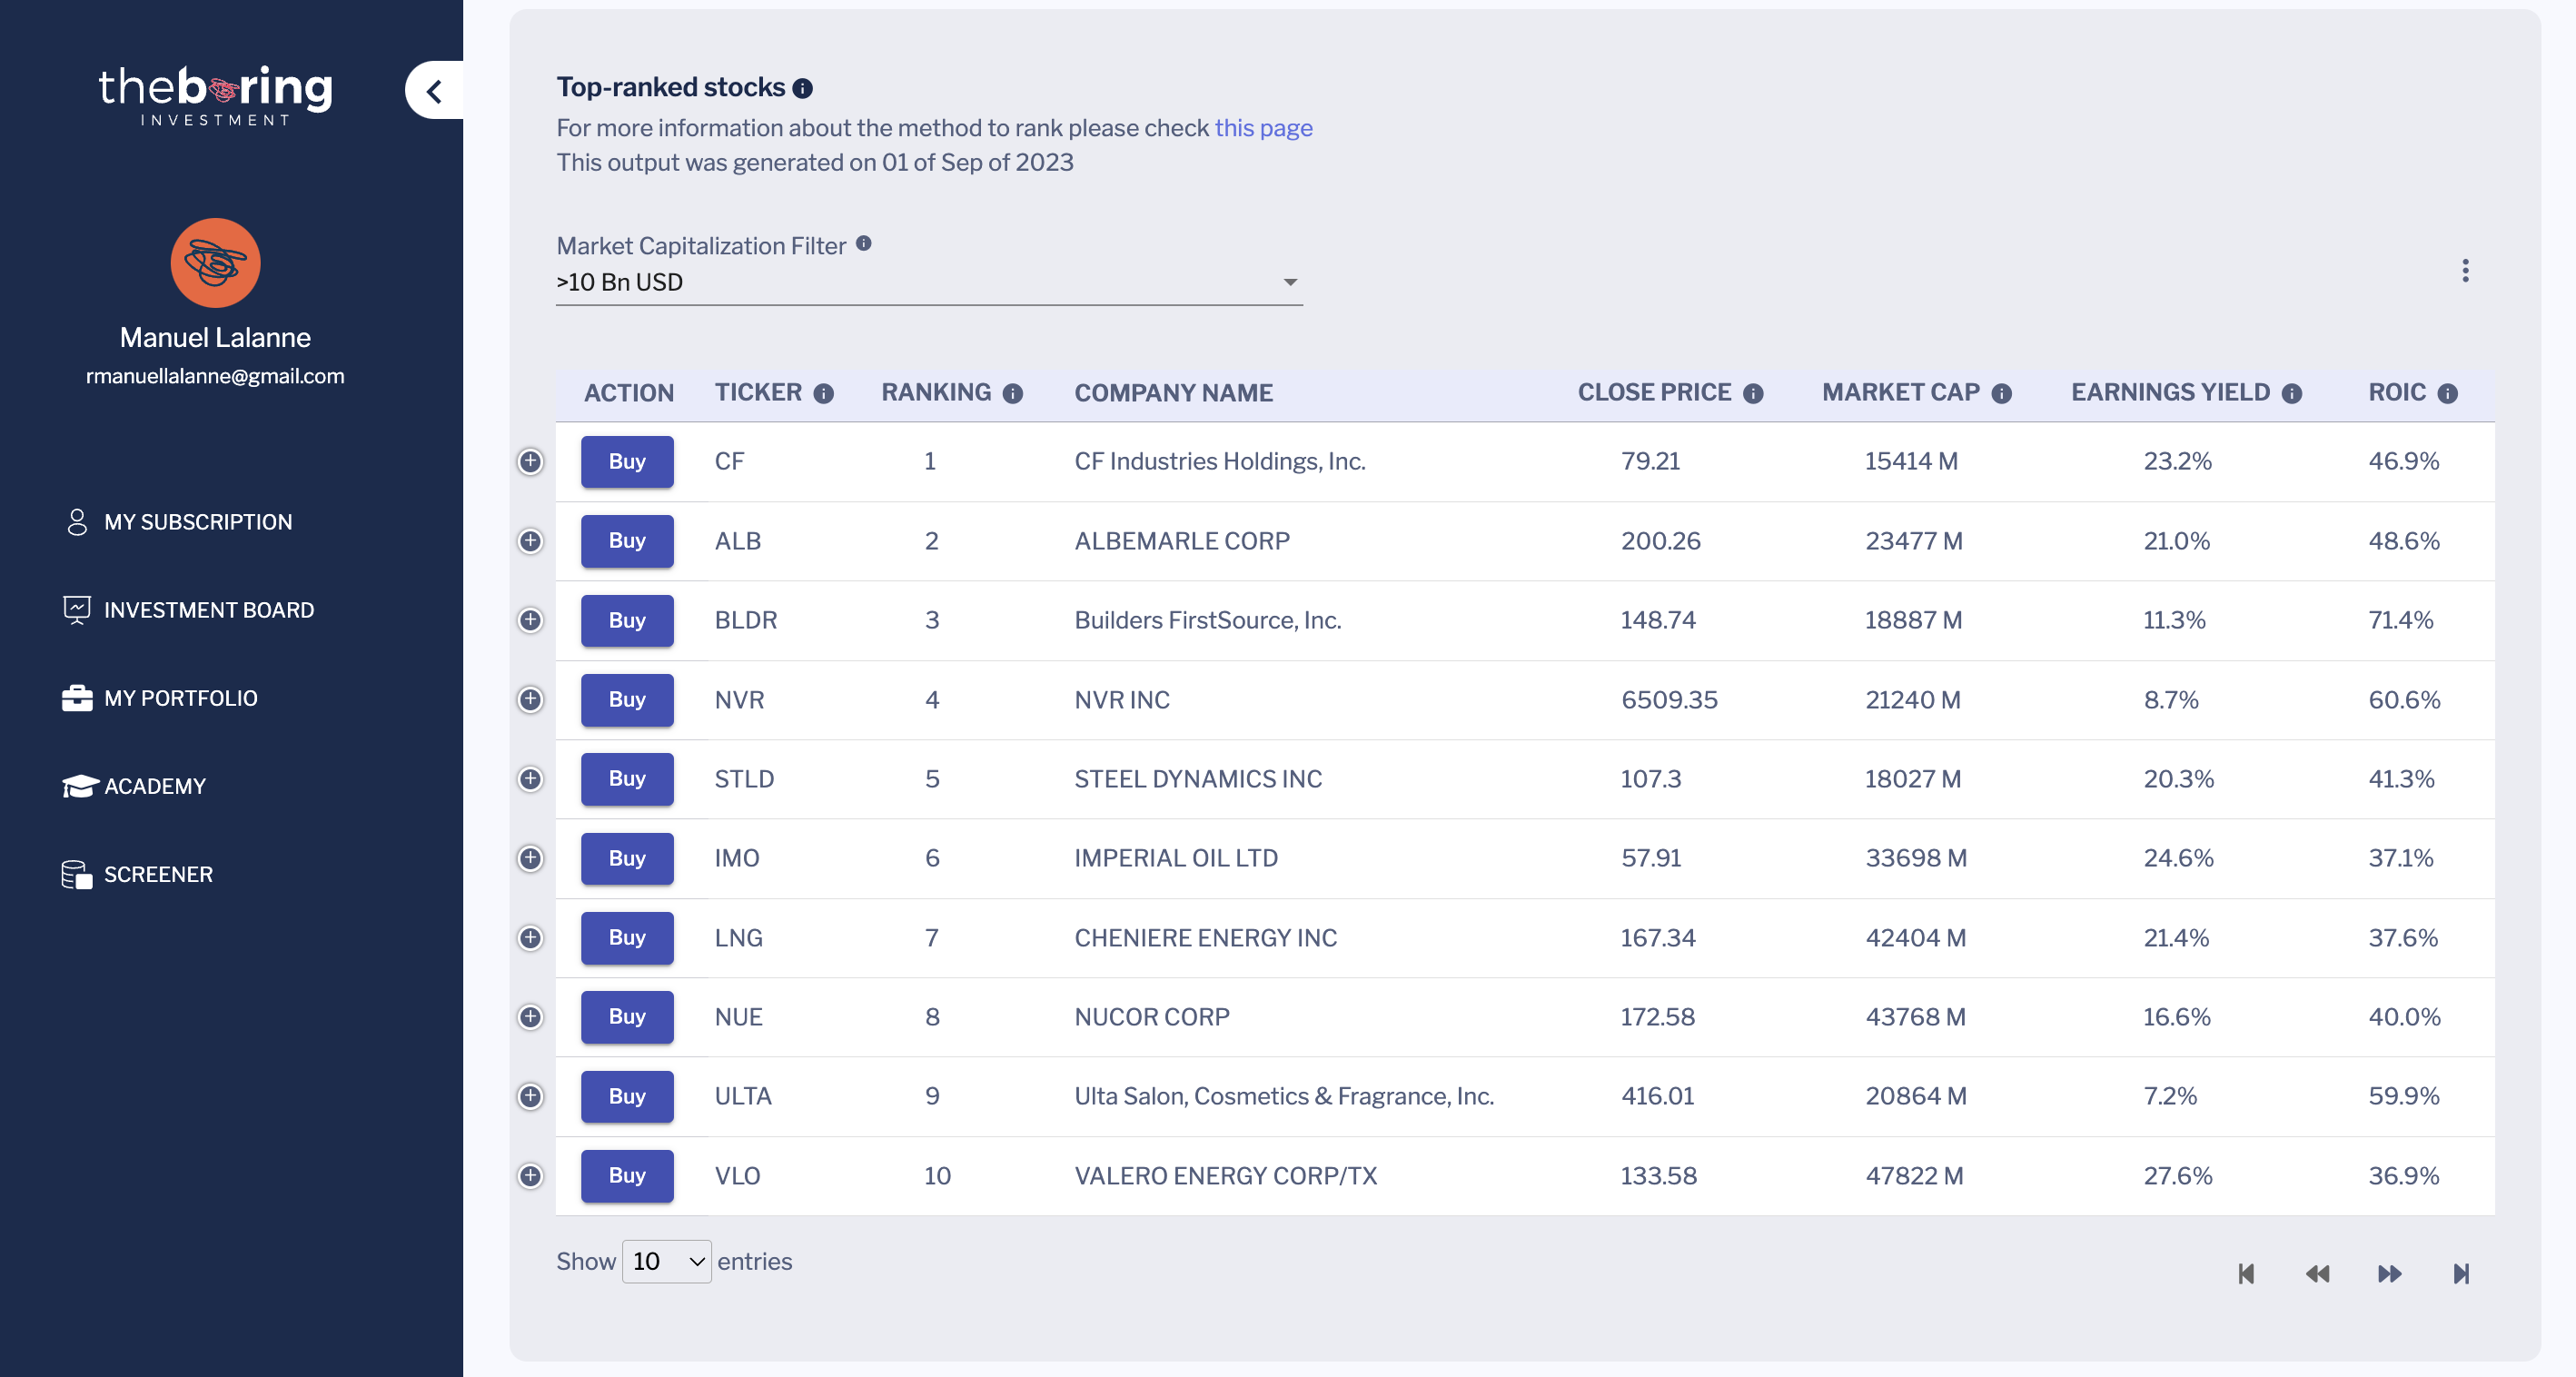Buy ALBEMARLE CORP stock
Viewport: 2576px width, 1377px height.
tap(627, 541)
